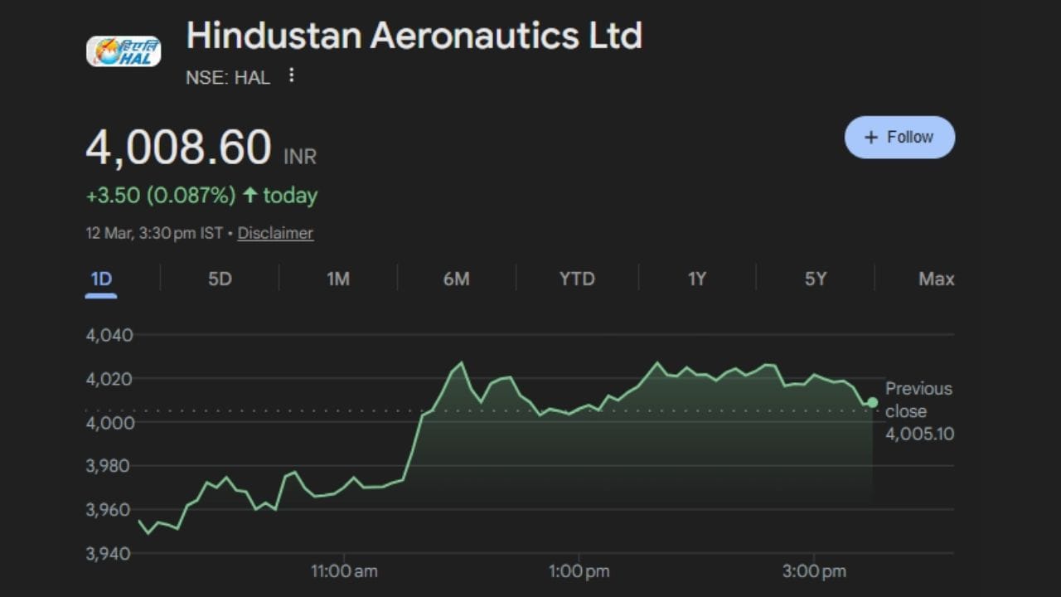Click the latest price dot on chart
This screenshot has height=597, width=1061.
(x=872, y=402)
